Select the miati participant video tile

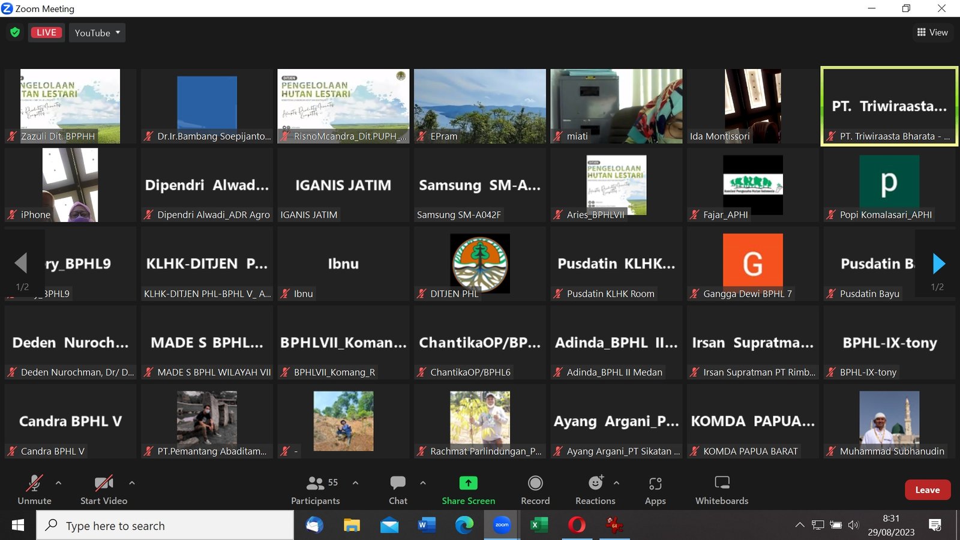point(616,106)
